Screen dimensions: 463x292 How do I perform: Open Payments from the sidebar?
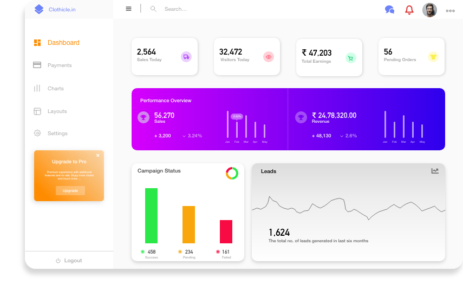click(x=59, y=65)
